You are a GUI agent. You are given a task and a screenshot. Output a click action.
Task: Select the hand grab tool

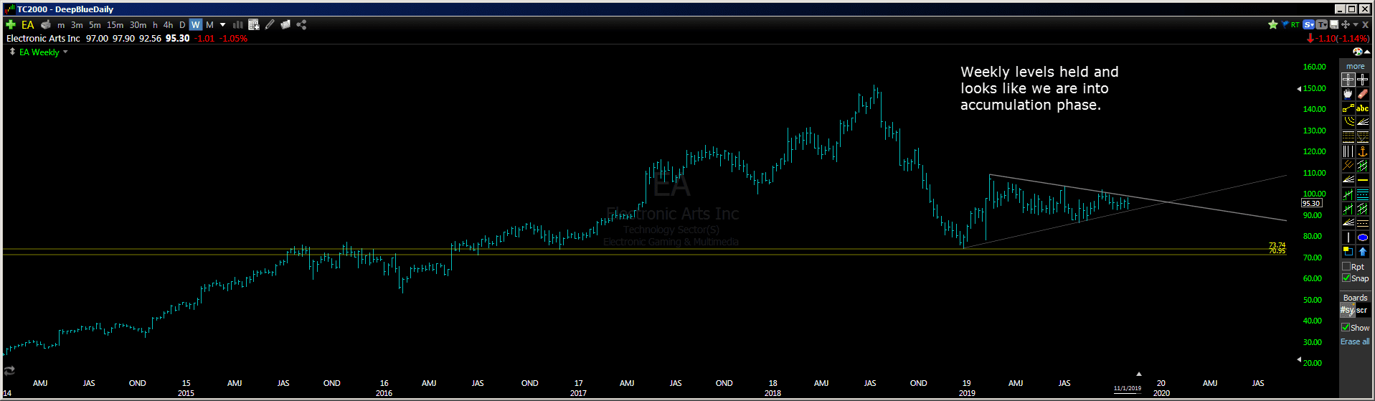(x=1348, y=94)
